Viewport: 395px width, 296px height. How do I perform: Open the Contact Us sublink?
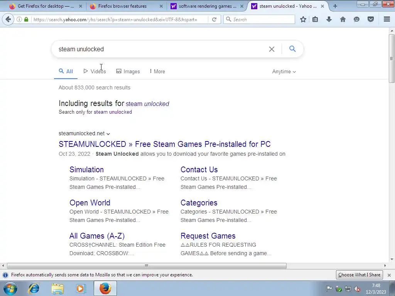(199, 170)
